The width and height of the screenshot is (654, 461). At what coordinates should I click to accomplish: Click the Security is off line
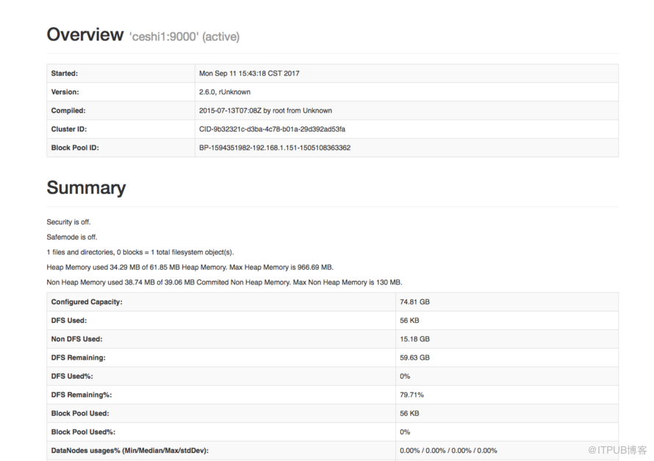(68, 222)
